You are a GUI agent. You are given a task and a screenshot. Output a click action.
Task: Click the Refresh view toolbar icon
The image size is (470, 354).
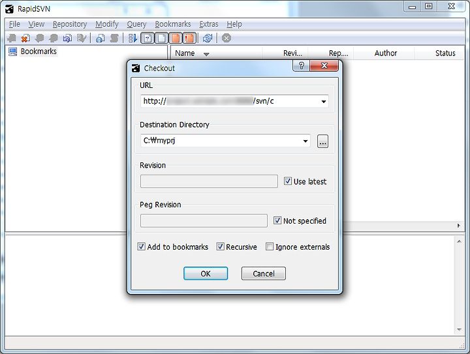click(208, 38)
